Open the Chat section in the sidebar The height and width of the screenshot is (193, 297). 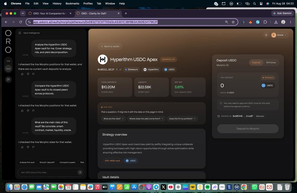tap(8, 61)
